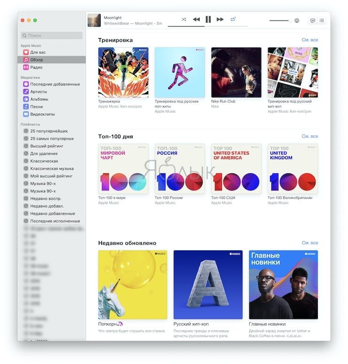Open Топ-100 в мире chart
Image resolution: width=348 pixels, height=364 pixels.
point(123,169)
